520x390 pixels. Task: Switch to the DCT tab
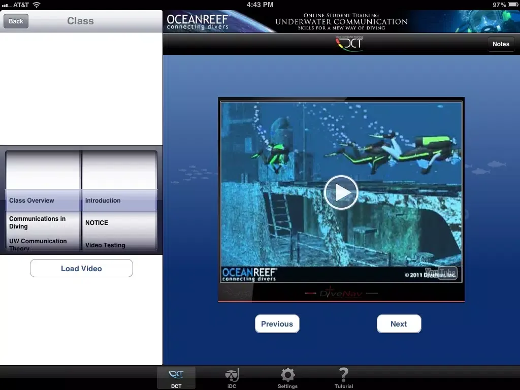(176, 378)
